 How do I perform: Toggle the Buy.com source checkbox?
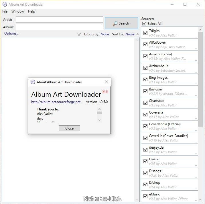pyautogui.click(x=145, y=91)
